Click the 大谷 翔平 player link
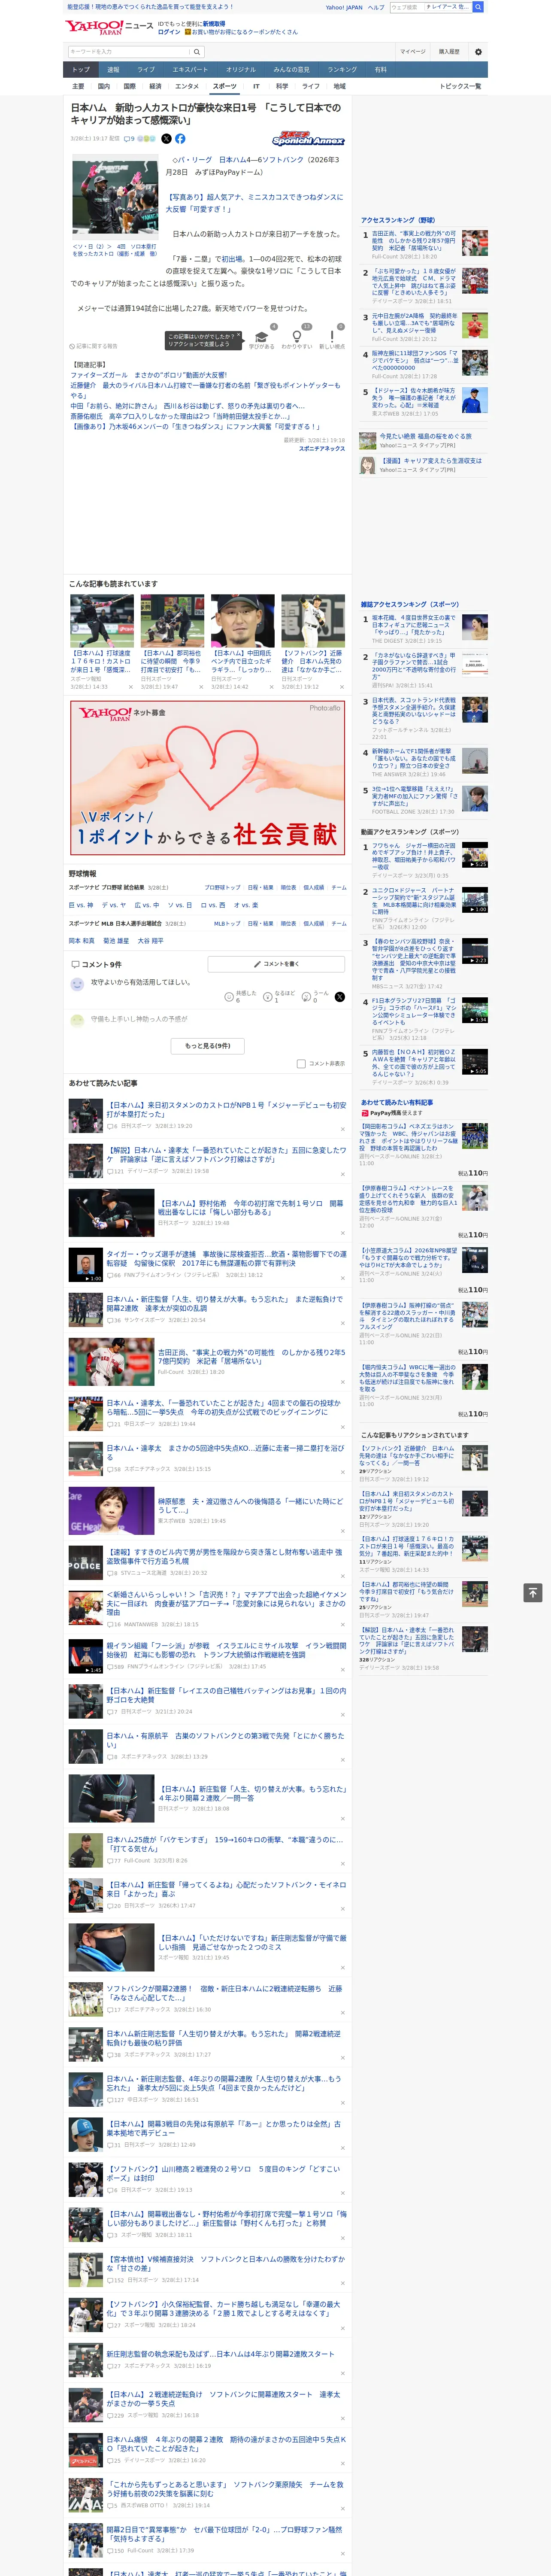Viewport: 551px width, 2576px height. tap(150, 941)
